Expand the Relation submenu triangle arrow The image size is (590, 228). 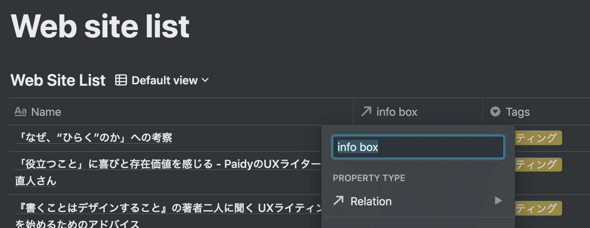click(499, 200)
